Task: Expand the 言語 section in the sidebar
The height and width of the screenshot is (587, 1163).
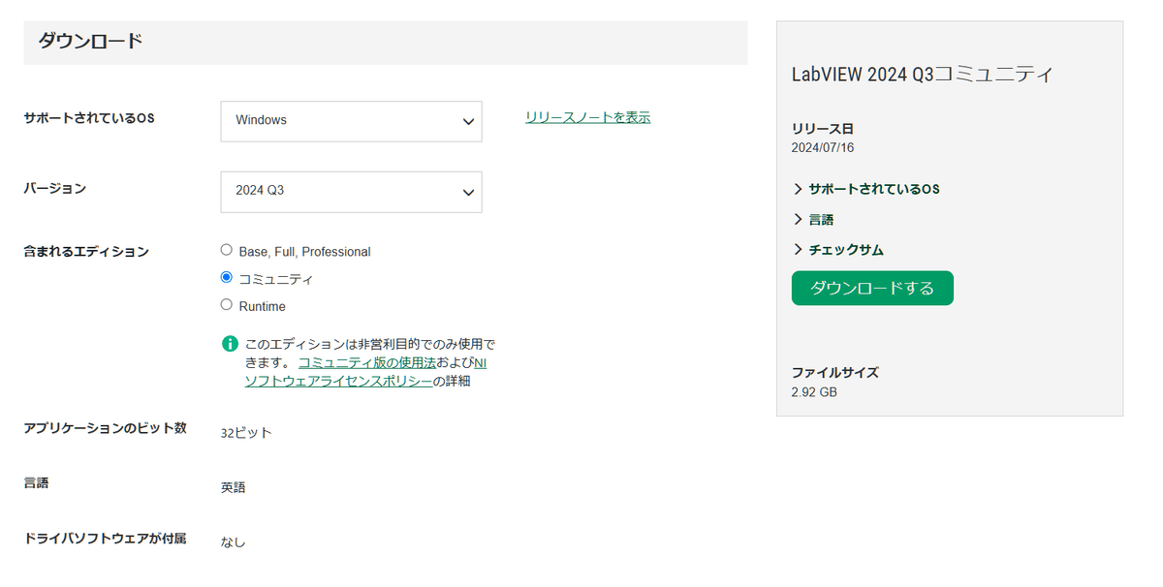Action: click(x=813, y=220)
